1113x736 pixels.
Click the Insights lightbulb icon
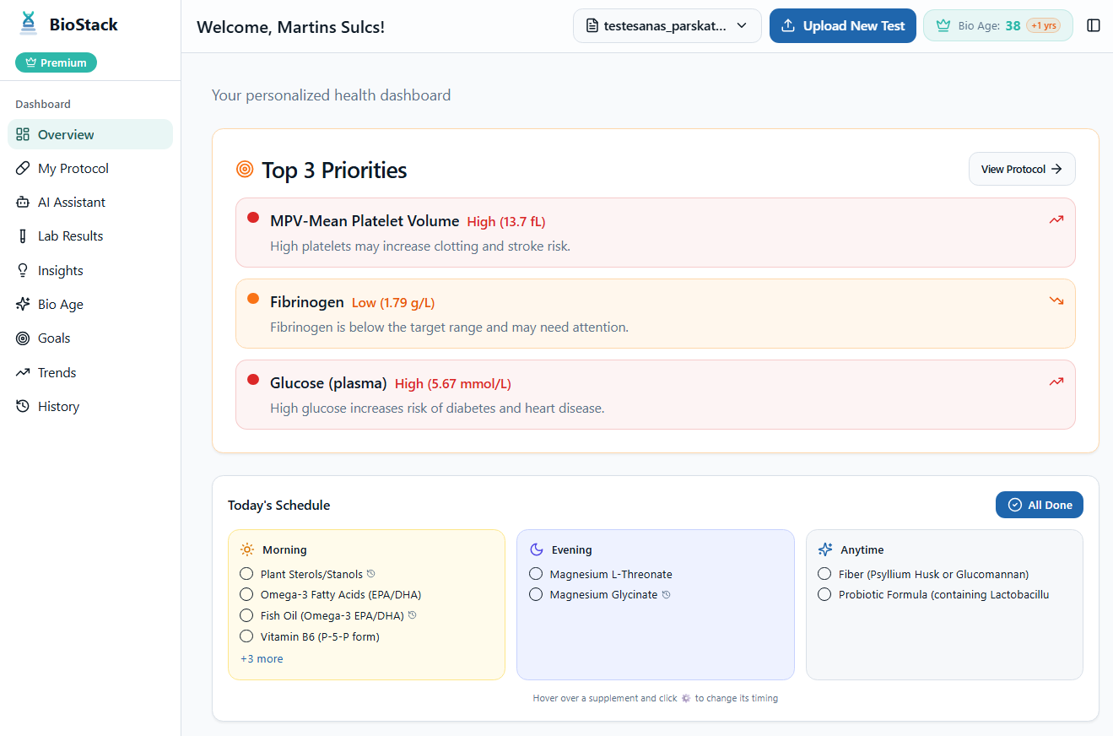(21, 269)
